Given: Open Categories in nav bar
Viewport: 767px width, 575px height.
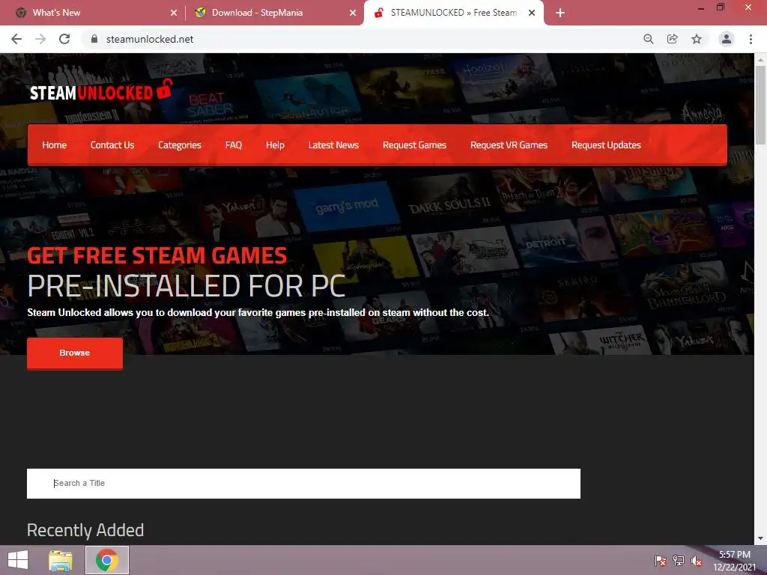Looking at the screenshot, I should (180, 145).
